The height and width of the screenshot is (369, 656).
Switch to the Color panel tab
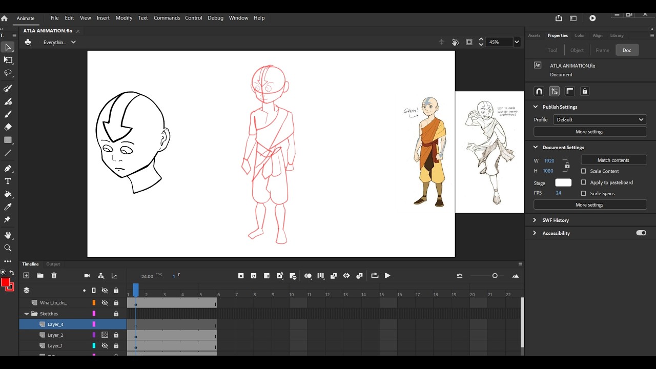(x=580, y=35)
